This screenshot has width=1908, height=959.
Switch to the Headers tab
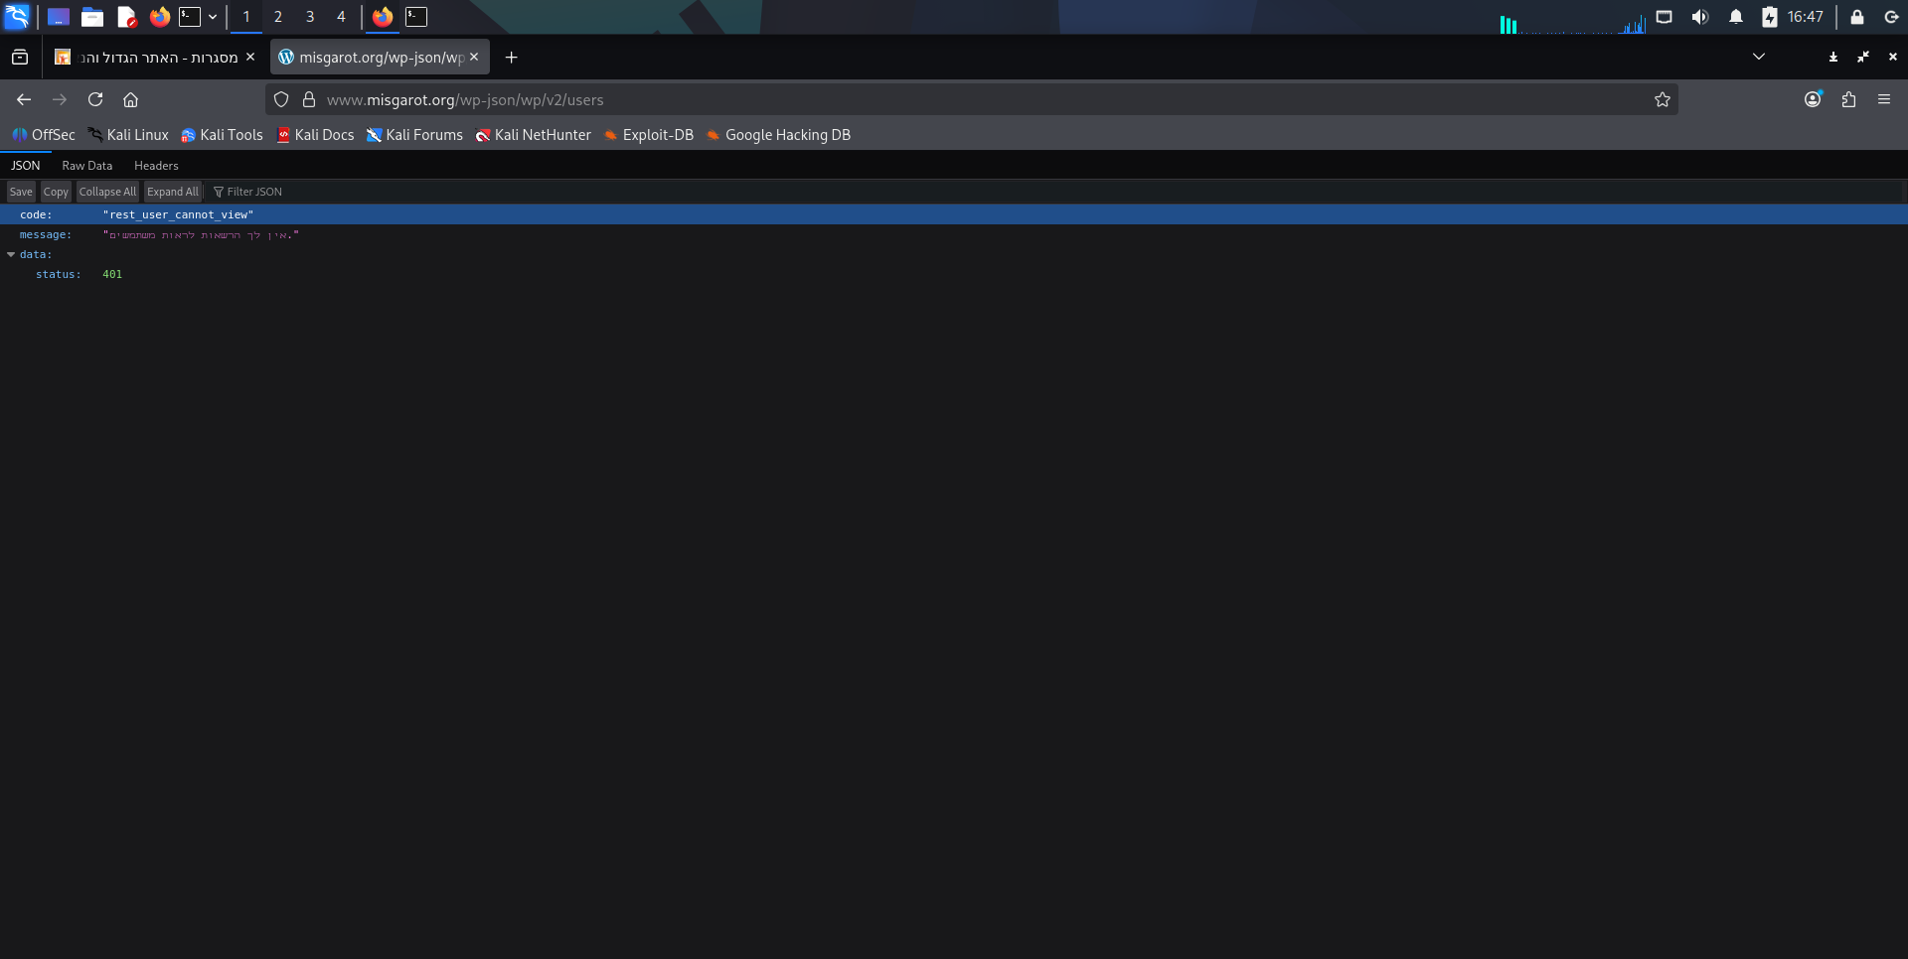point(156,166)
